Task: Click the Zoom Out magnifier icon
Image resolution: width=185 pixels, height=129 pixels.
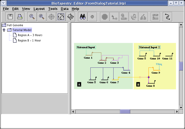Action: tap(32, 17)
